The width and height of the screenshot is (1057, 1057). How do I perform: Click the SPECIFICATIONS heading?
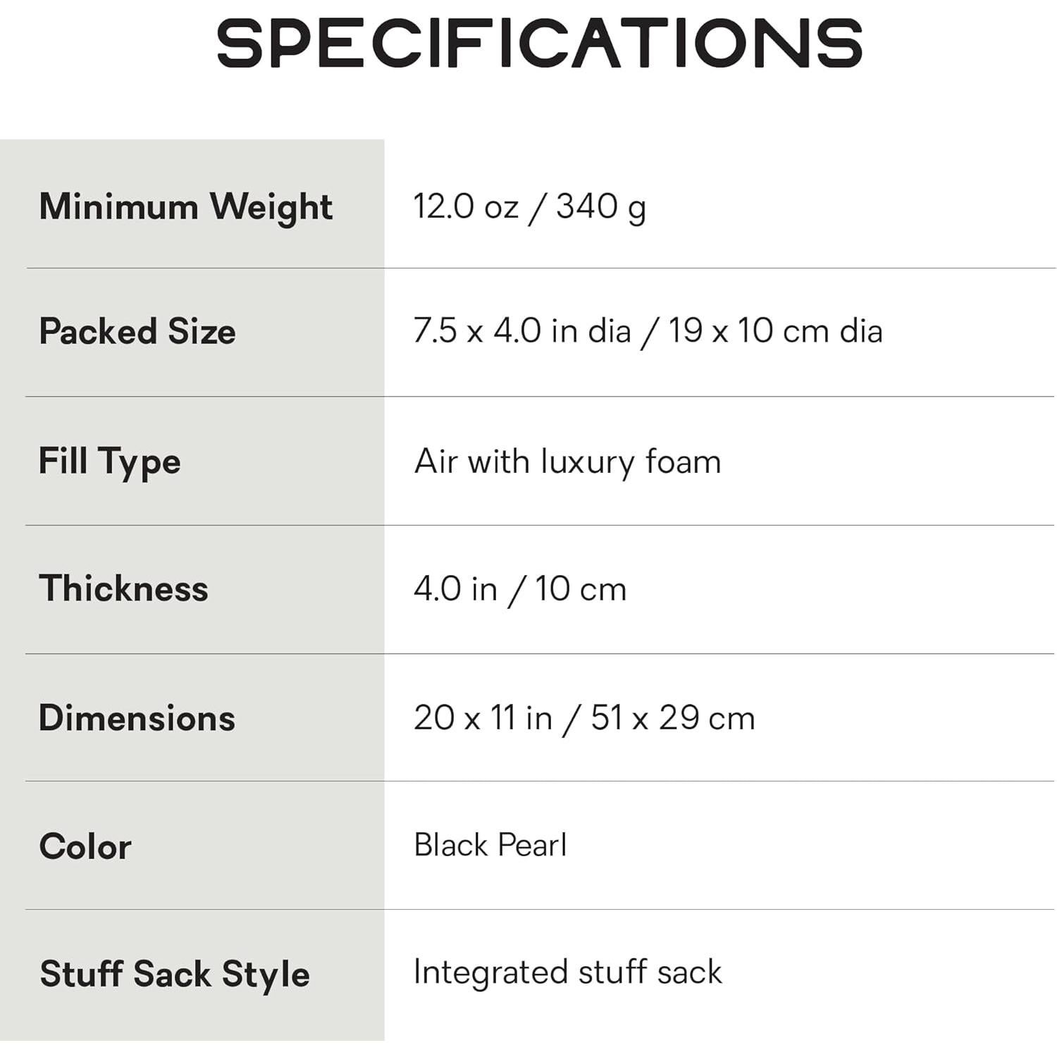[x=539, y=44]
